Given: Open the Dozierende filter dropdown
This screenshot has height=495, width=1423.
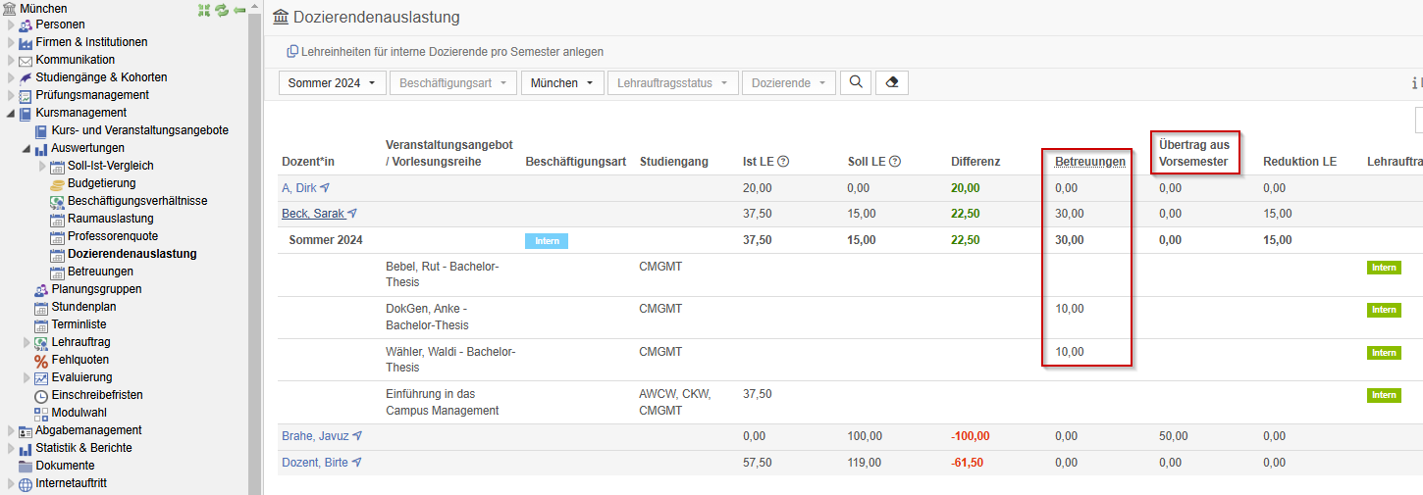Looking at the screenshot, I should coord(788,83).
